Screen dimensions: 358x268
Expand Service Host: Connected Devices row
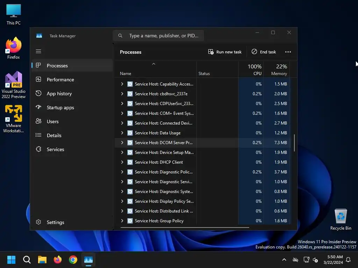pos(122,123)
